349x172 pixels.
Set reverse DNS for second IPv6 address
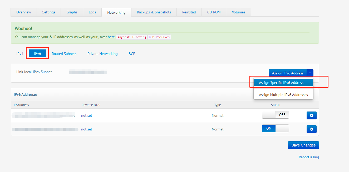87,129
